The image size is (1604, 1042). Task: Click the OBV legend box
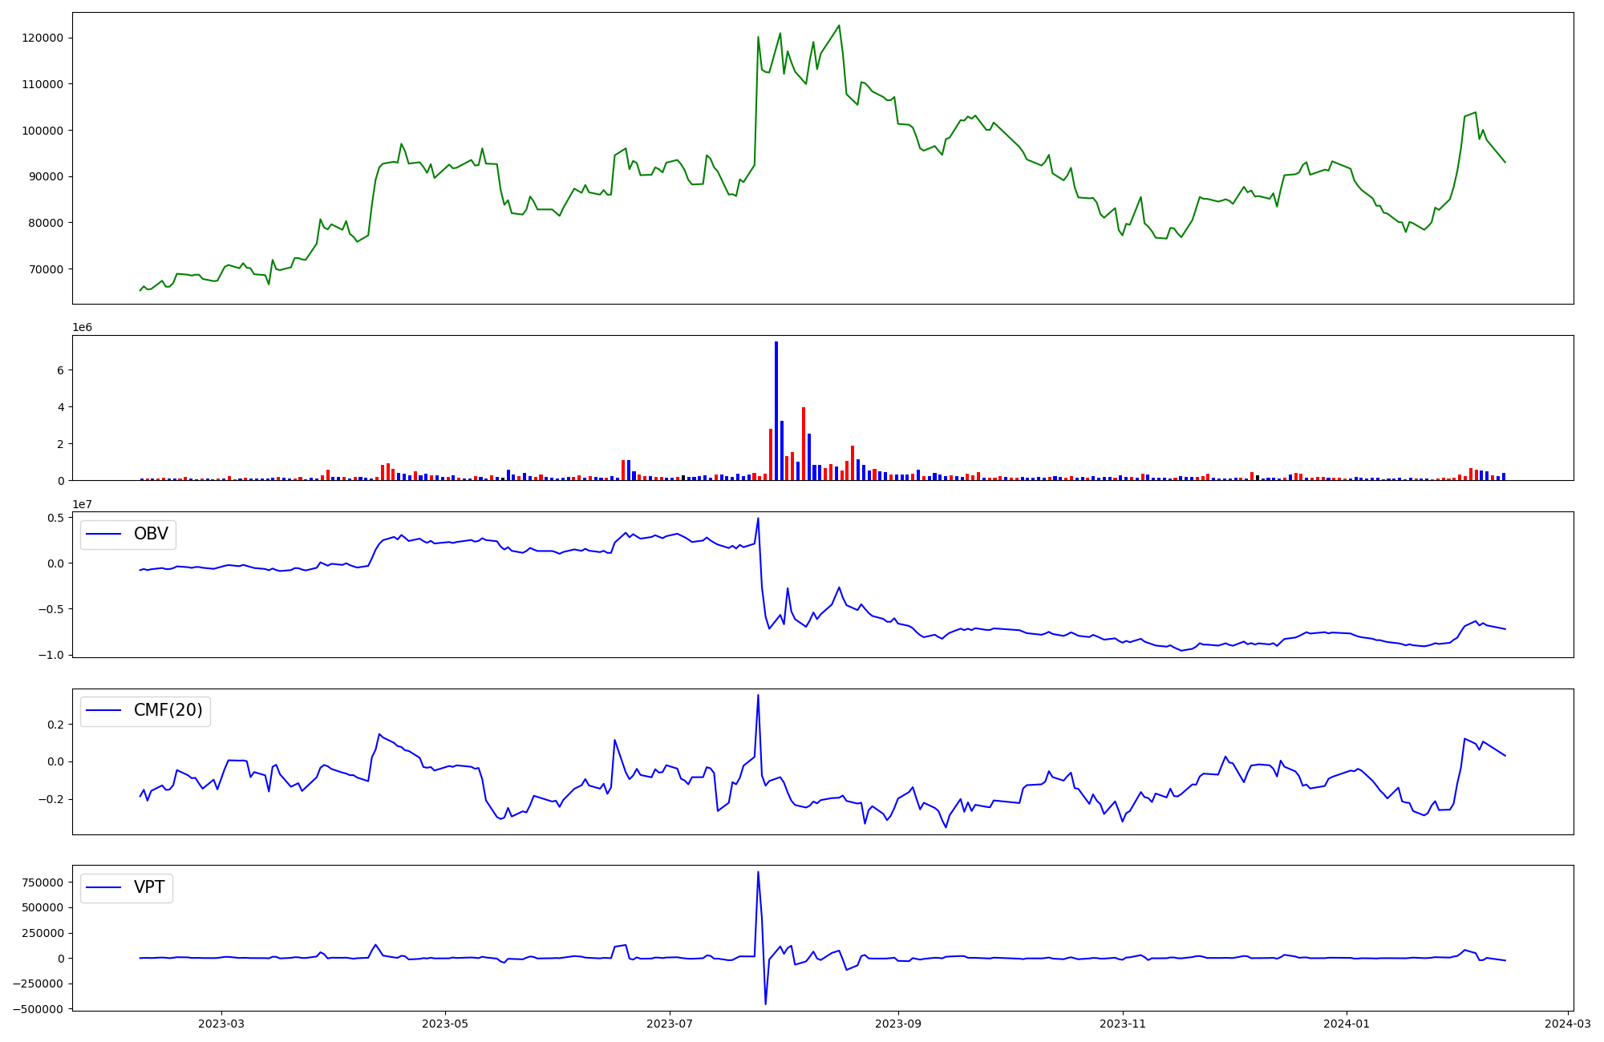click(x=128, y=535)
